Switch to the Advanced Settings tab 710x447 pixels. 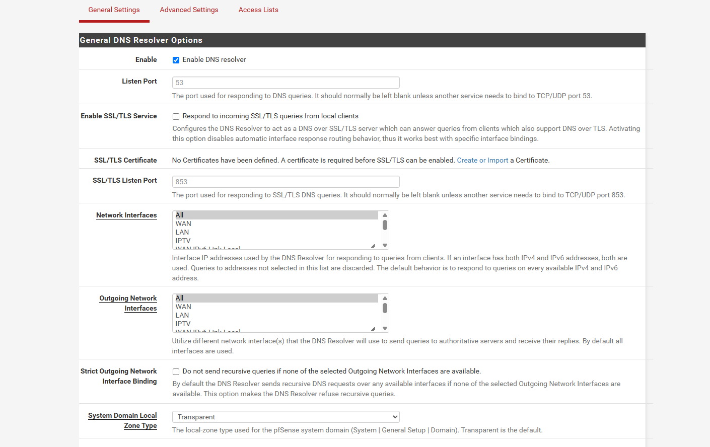tap(189, 10)
